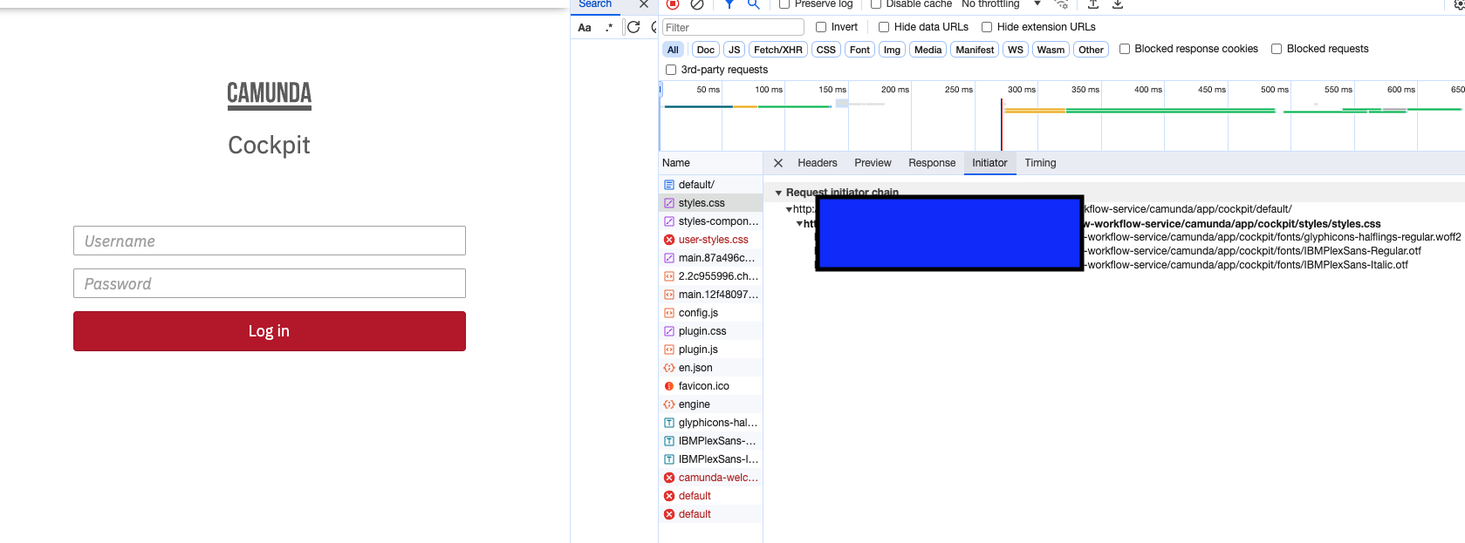Select the Search drawer tab
The width and height of the screenshot is (1465, 543).
point(595,4)
